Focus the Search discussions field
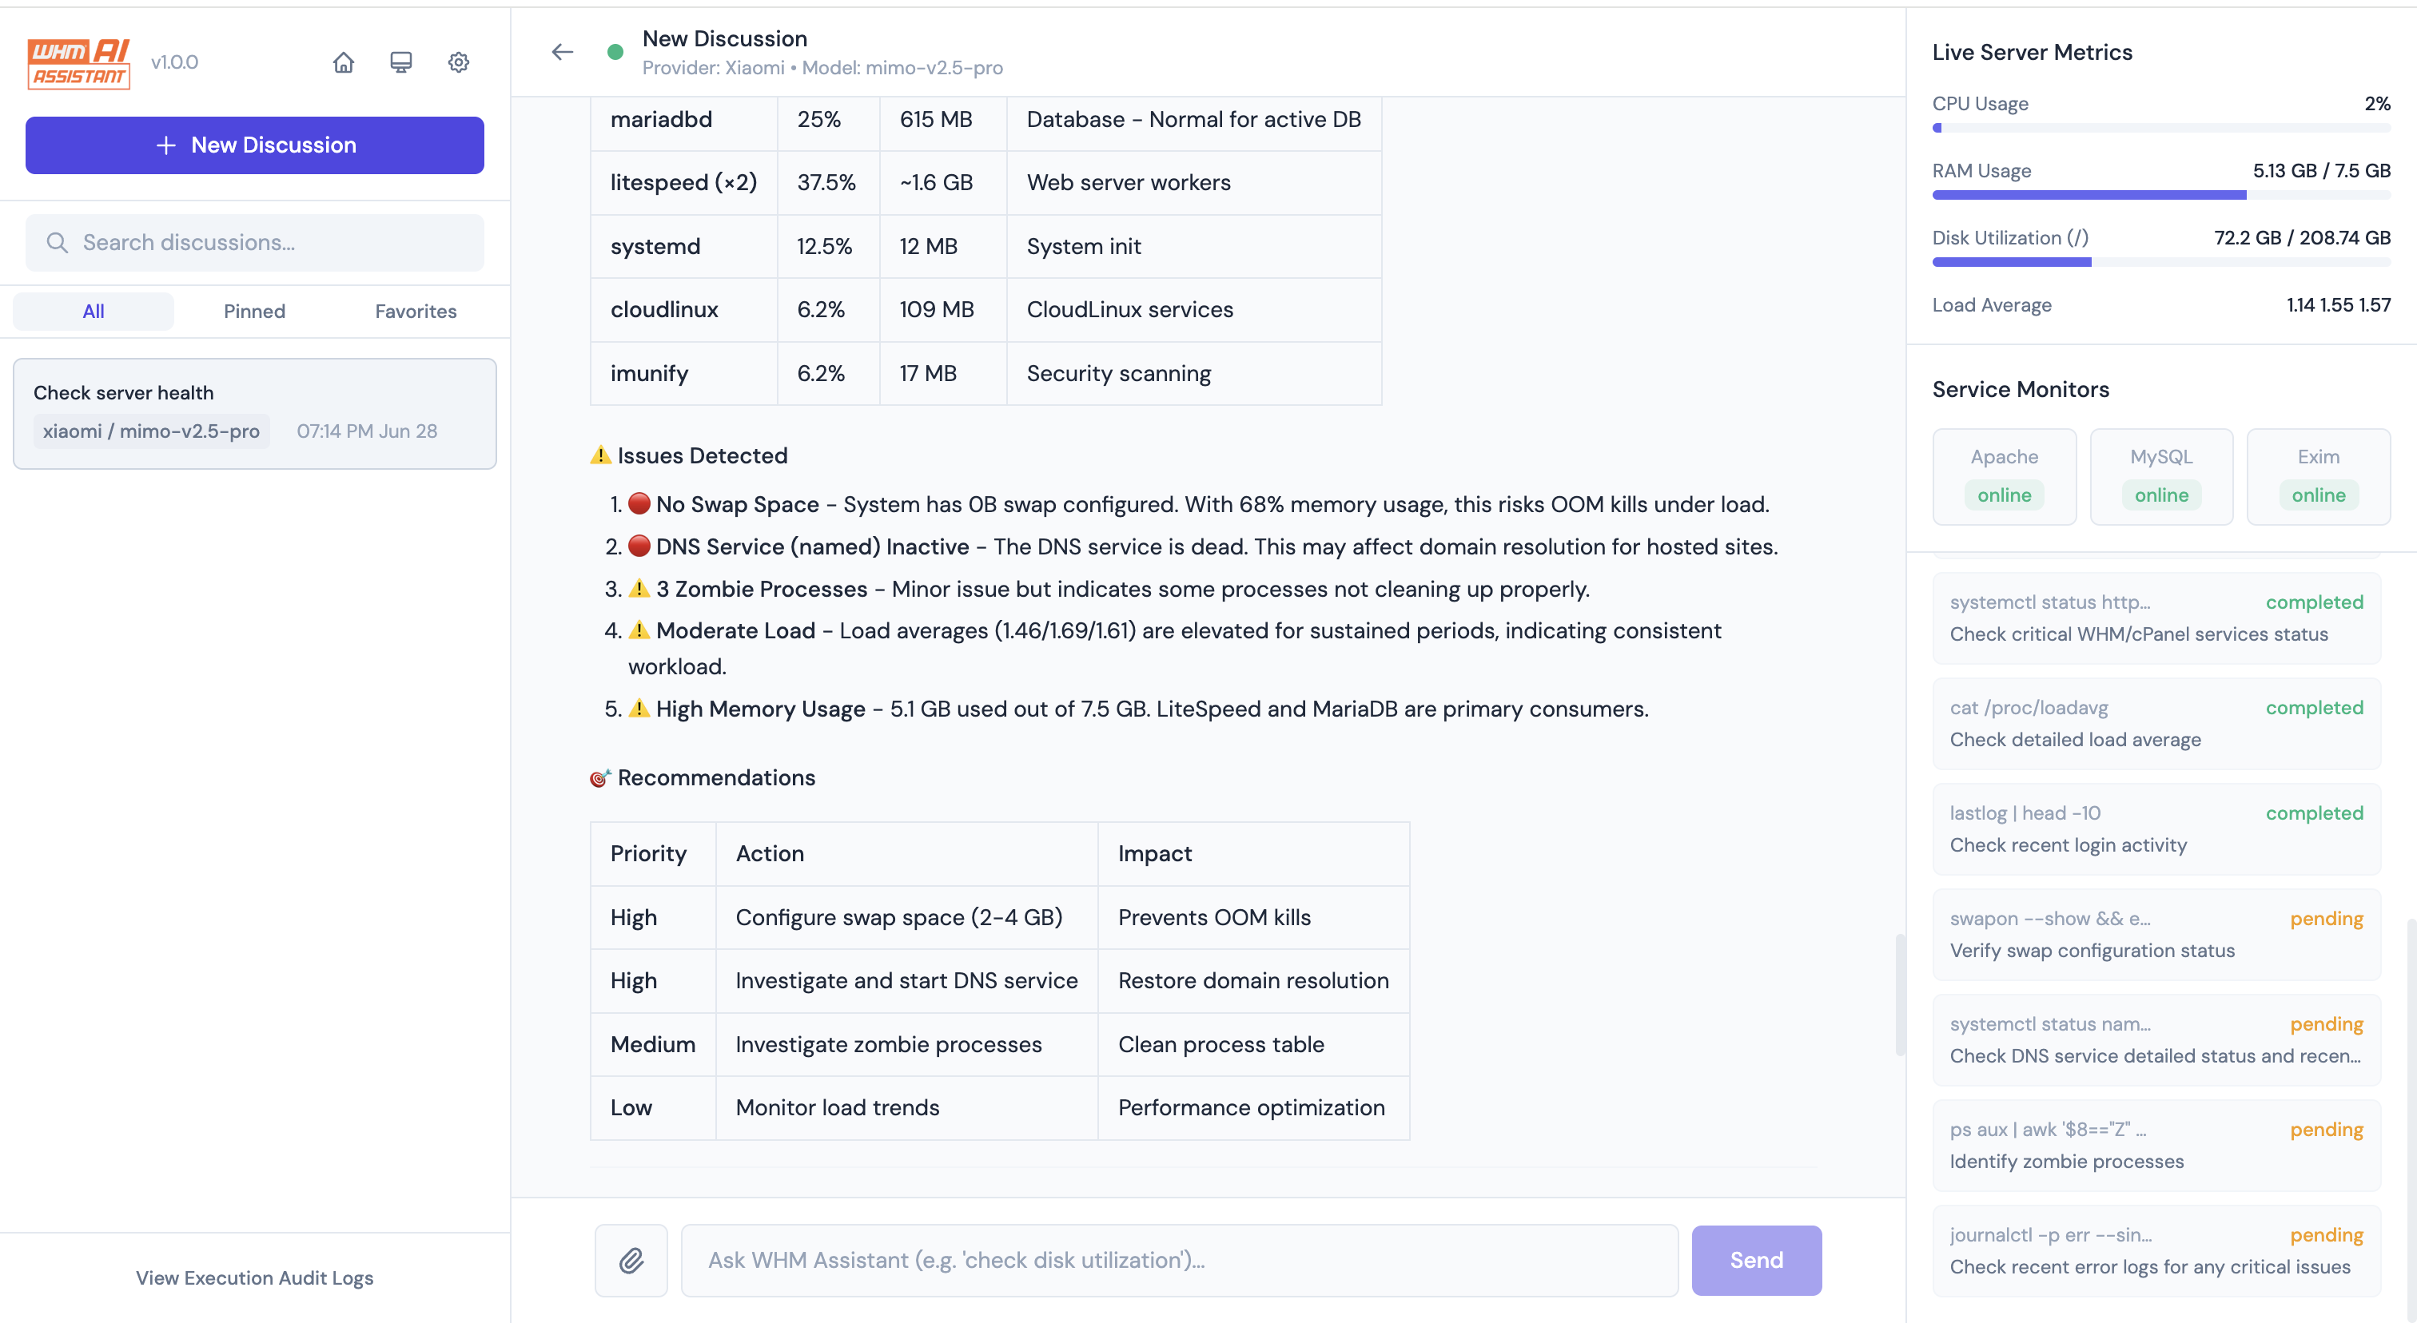Viewport: 2417px width, 1323px height. pyautogui.click(x=254, y=242)
